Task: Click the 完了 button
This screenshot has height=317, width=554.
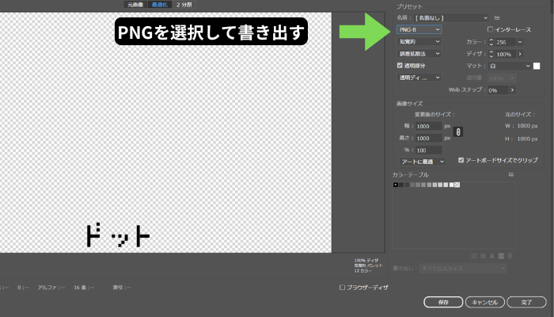Action: [526, 302]
